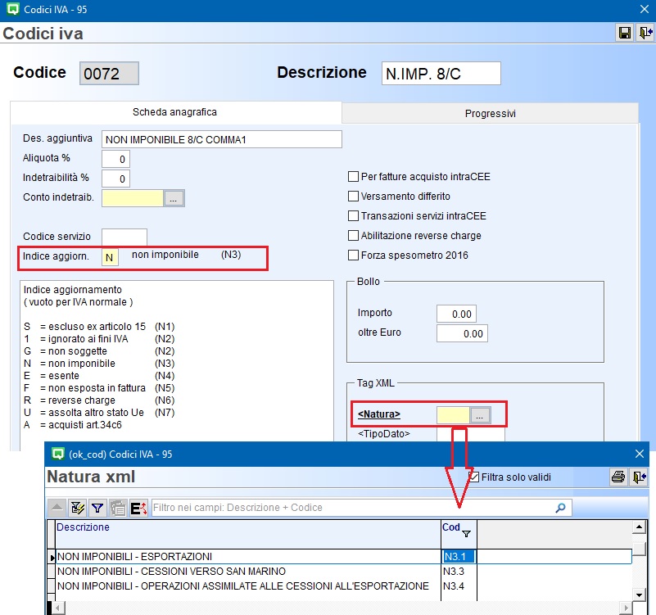Click the magnifier search icon in filter box
The width and height of the screenshot is (656, 615).
(560, 508)
